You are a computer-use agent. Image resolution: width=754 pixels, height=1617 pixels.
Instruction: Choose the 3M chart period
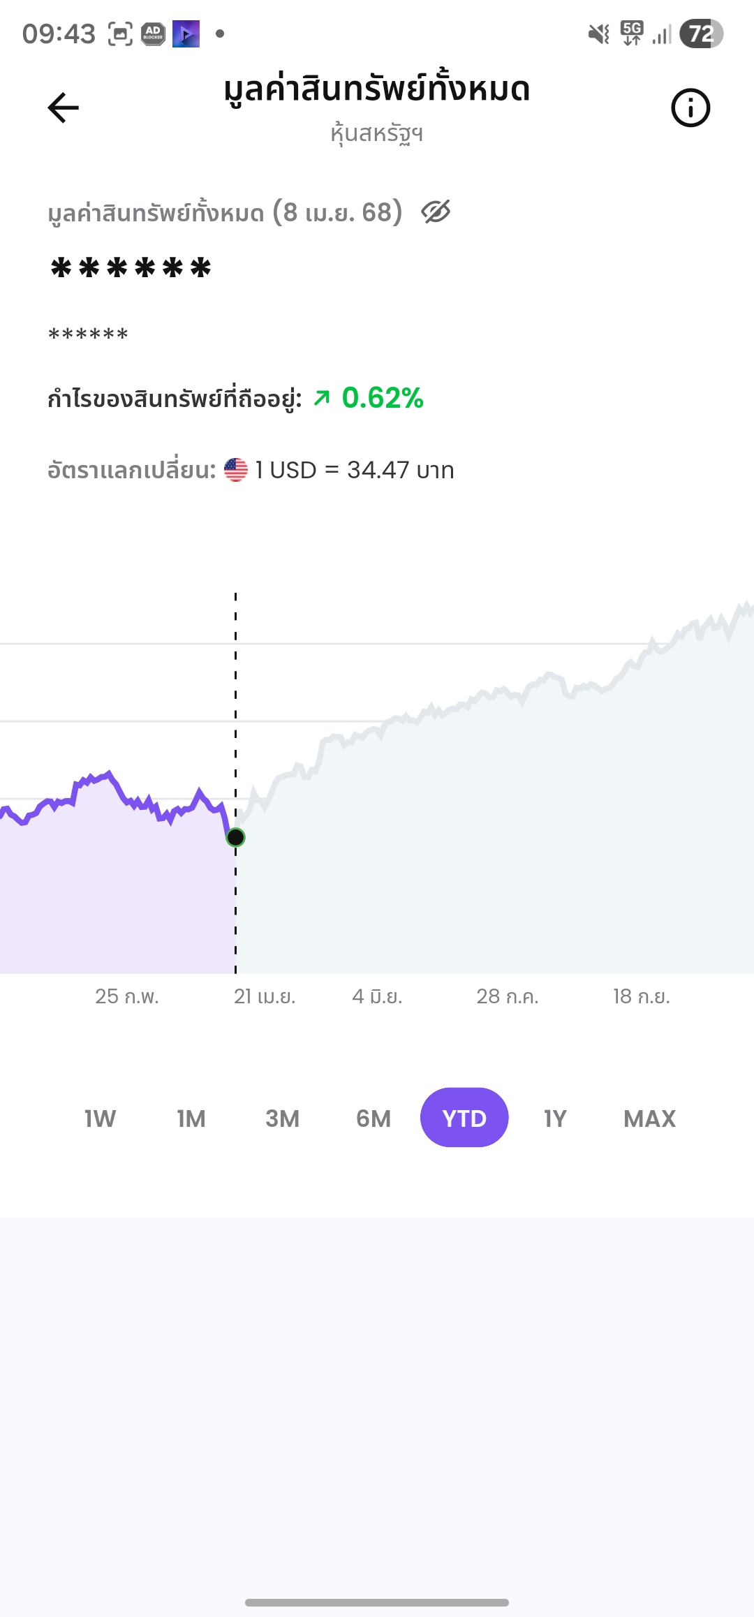tap(282, 1118)
